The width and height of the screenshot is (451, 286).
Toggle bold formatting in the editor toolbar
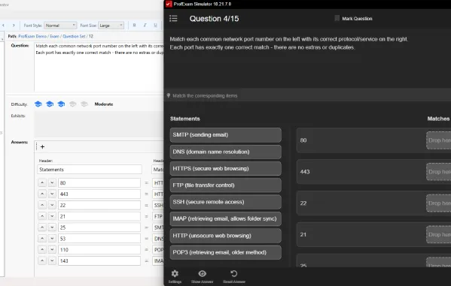[x=134, y=26]
